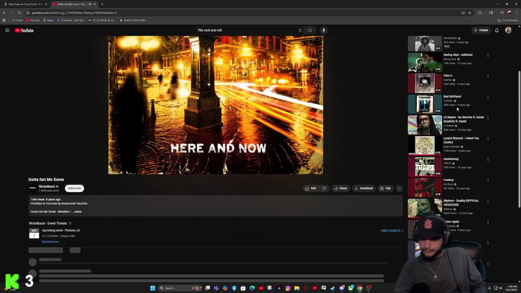521x293 pixels.
Task: Dislike the Gotta Get Me Some video
Action: pos(324,188)
